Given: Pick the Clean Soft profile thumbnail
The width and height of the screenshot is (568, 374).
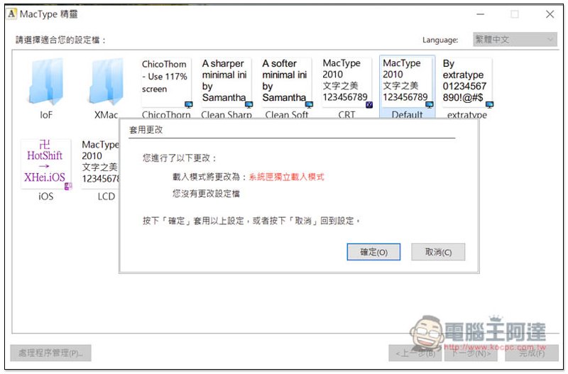Looking at the screenshot, I should coord(287,82).
